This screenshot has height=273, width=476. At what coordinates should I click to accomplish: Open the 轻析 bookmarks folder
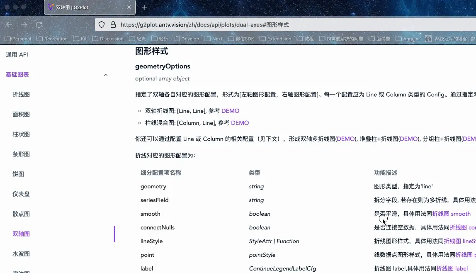(x=160, y=39)
